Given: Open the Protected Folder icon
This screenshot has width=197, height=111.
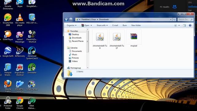Looking at the screenshot, I should pos(8,103).
